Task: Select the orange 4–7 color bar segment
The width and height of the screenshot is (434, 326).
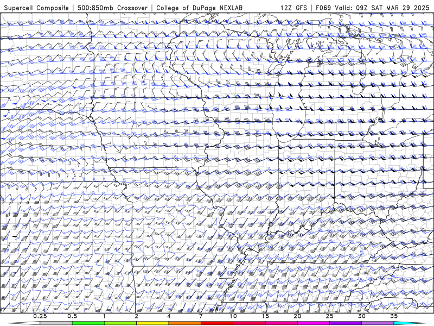Action: 184,323
